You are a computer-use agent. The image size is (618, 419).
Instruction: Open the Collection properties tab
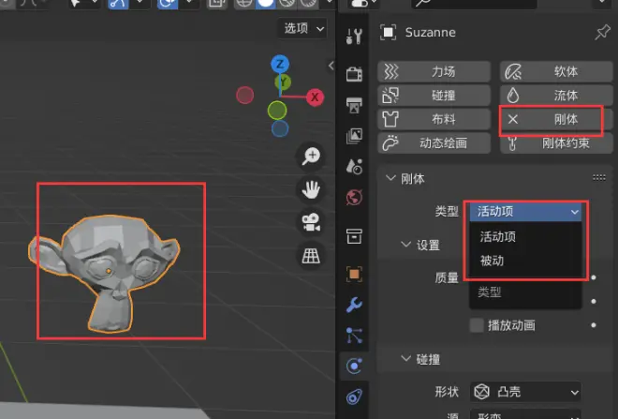pos(354,236)
